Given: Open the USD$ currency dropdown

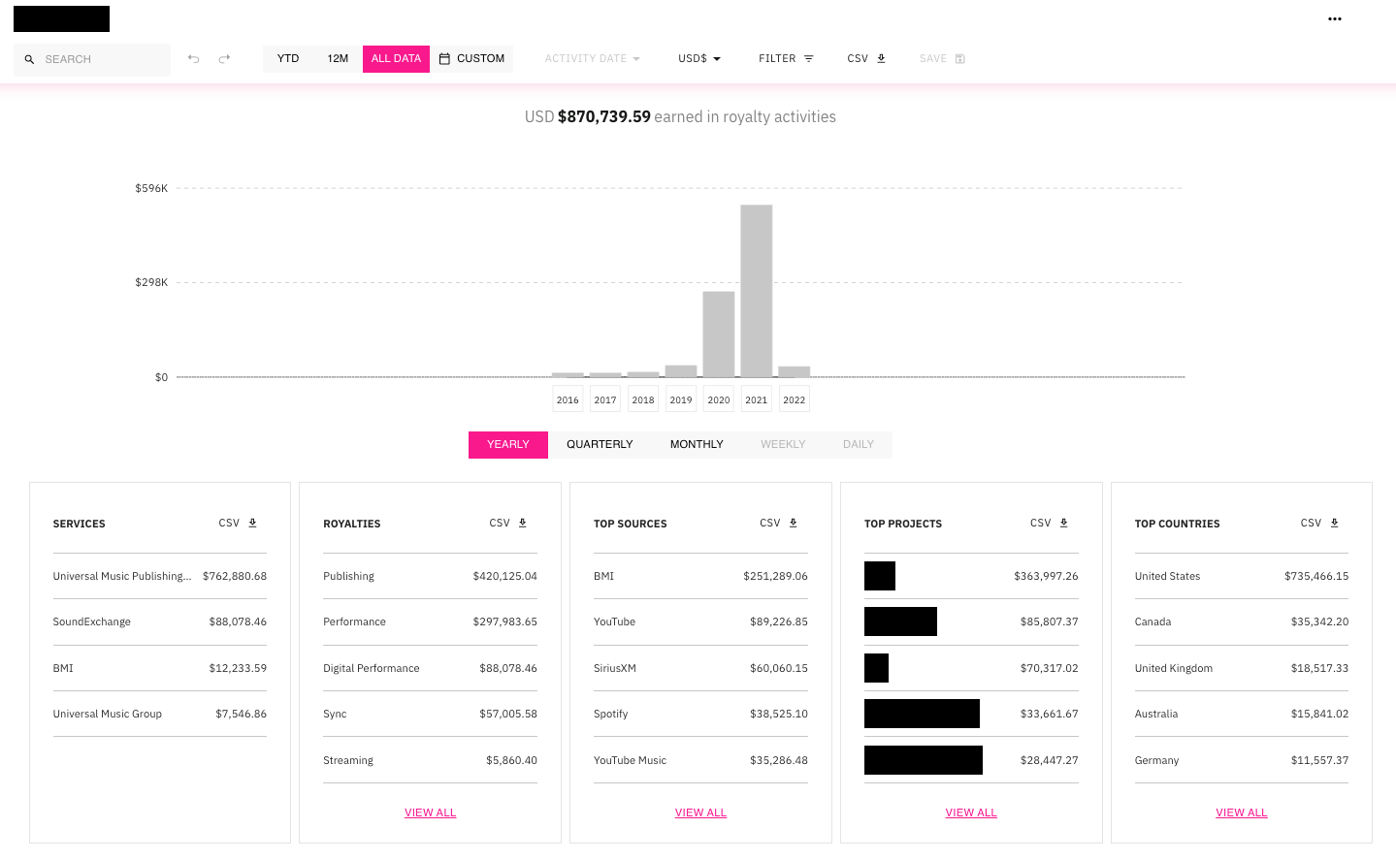Looking at the screenshot, I should (699, 59).
